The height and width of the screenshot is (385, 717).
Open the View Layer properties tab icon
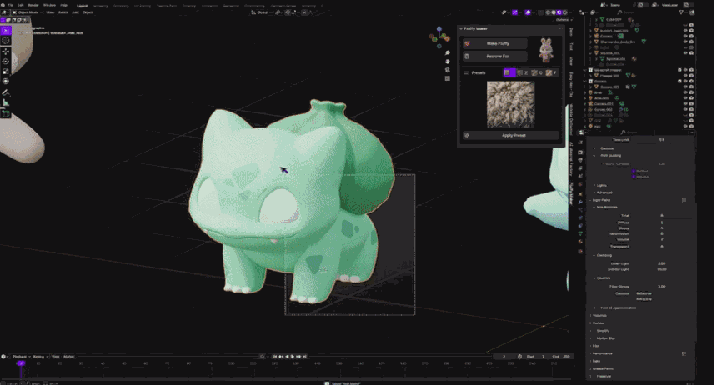[581, 168]
